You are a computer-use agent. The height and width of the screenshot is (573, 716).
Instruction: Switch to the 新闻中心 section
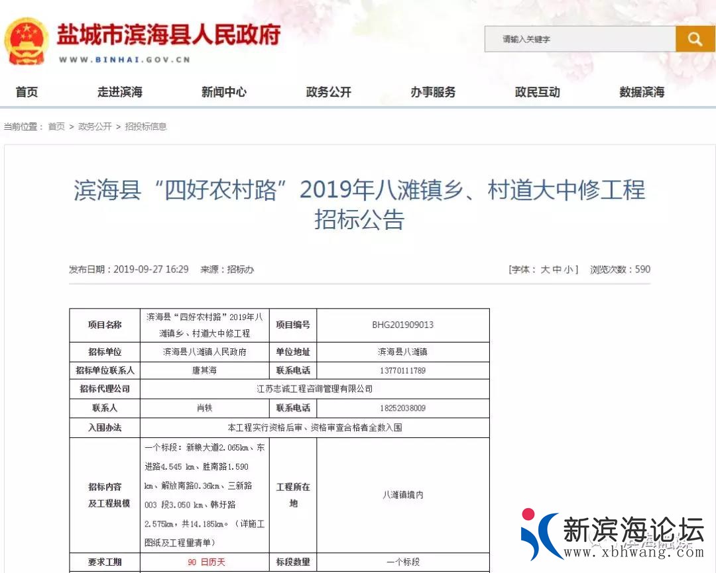click(x=224, y=93)
